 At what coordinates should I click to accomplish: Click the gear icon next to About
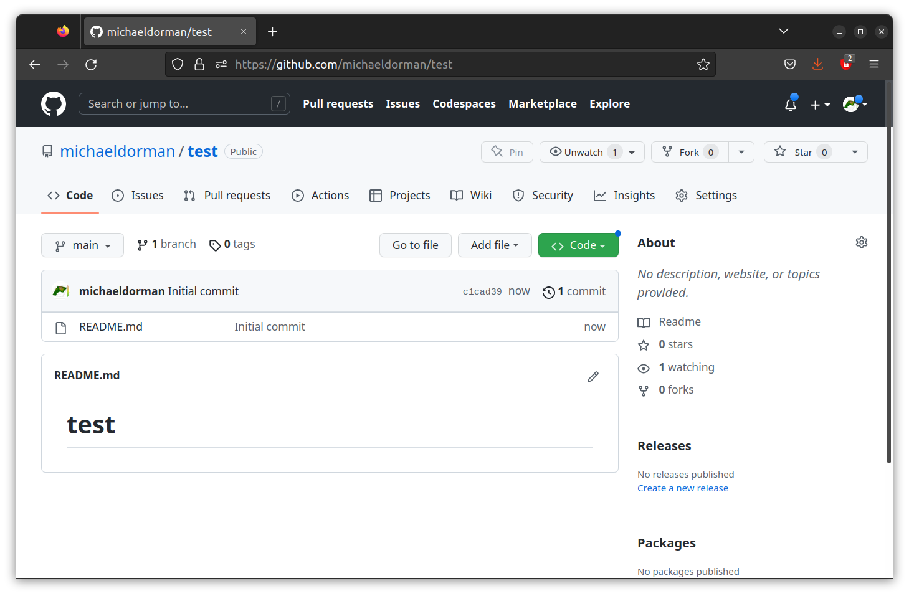coord(861,242)
